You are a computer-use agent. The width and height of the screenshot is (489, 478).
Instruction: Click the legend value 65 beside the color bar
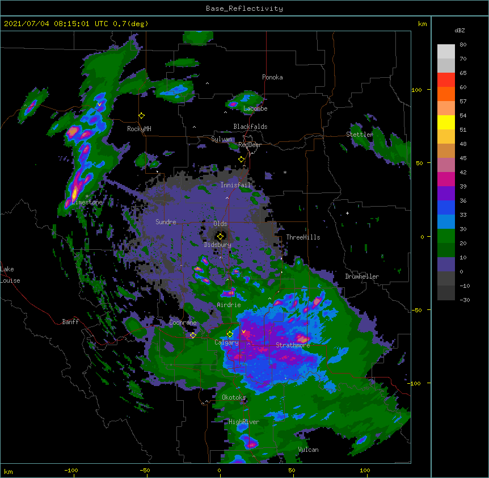coord(463,73)
